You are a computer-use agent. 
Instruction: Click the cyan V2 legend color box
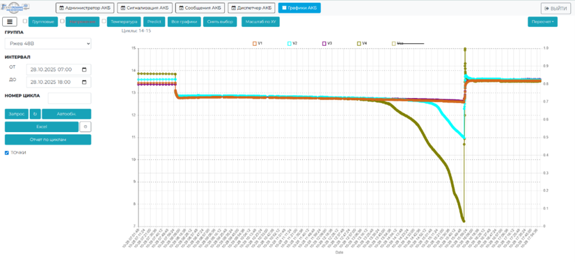[289, 43]
